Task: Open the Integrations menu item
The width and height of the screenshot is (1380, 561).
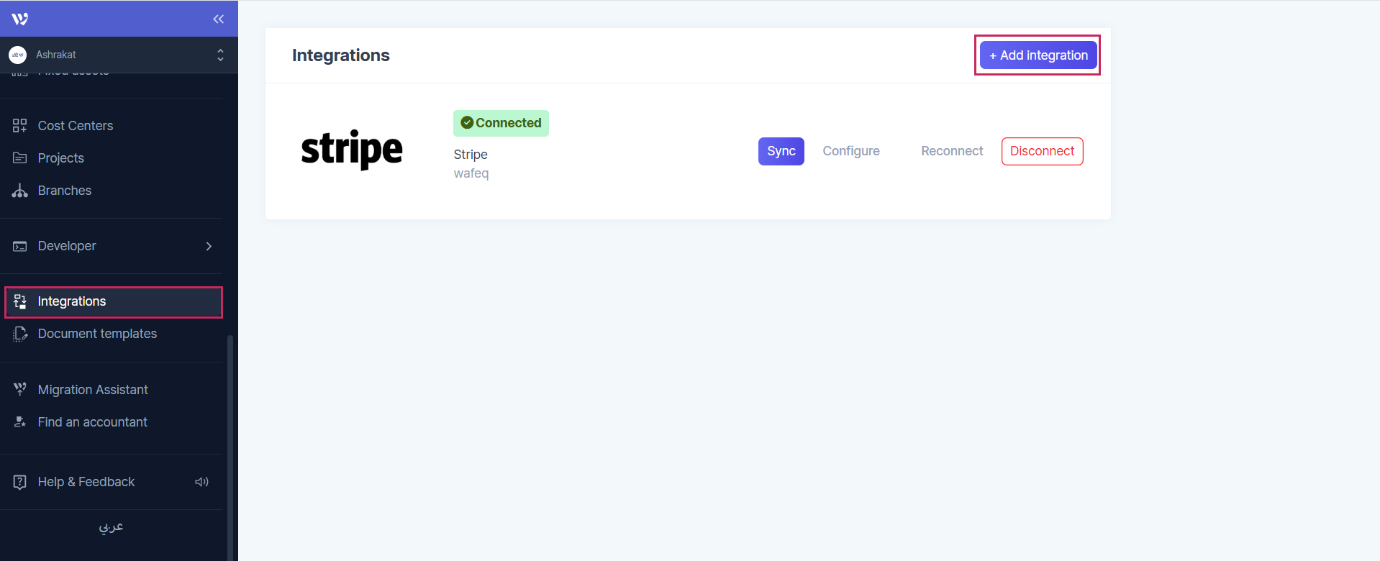Action: 72,301
